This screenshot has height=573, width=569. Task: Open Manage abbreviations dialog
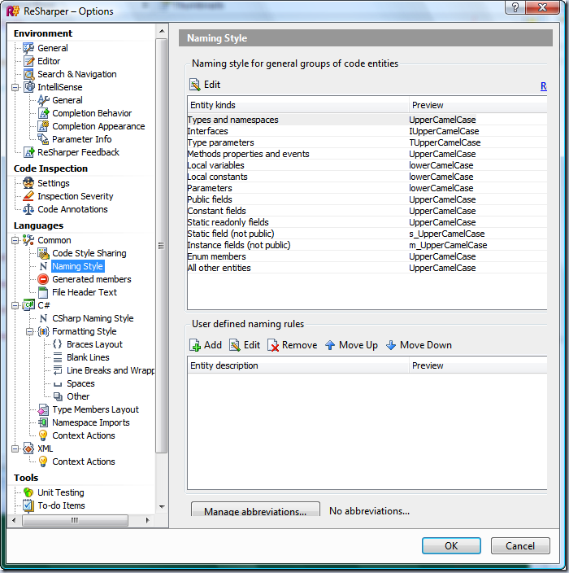[255, 509]
